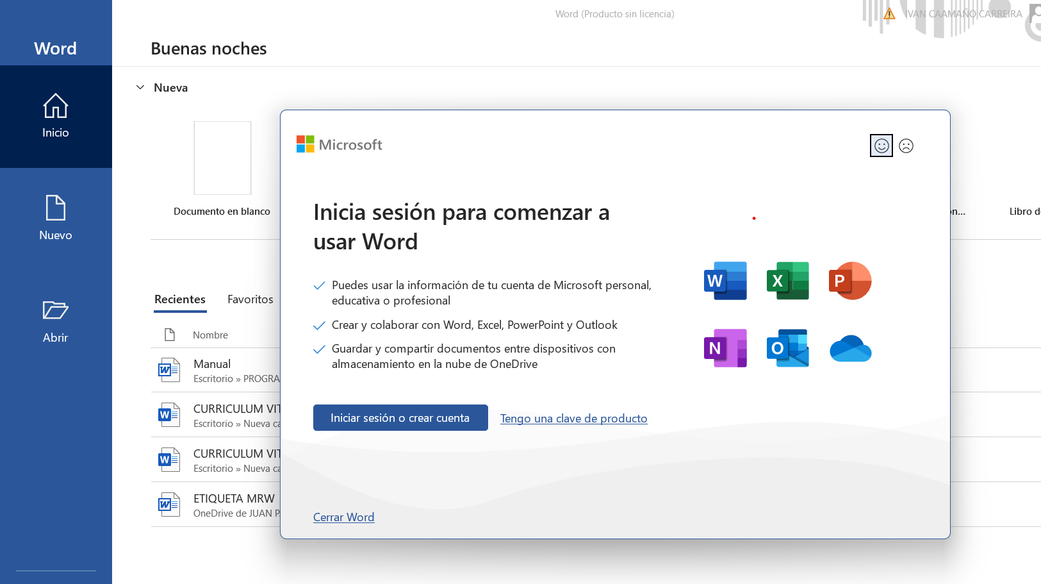The image size is (1041, 584).
Task: Click the file type column header icon
Action: coord(170,335)
